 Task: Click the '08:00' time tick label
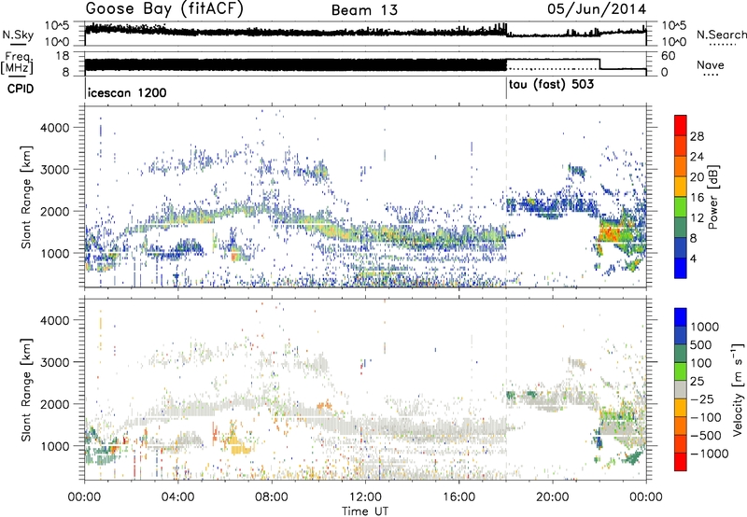(x=272, y=497)
